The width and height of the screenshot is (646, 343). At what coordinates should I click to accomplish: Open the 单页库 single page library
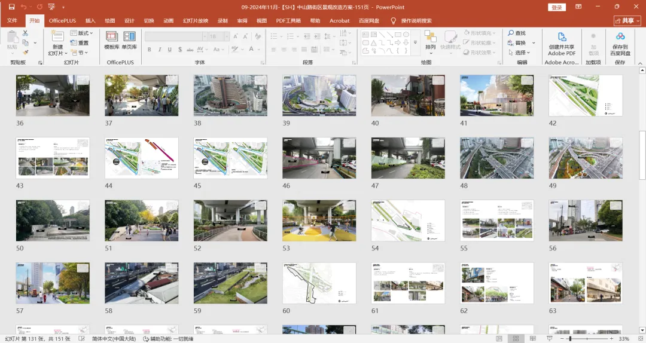pyautogui.click(x=129, y=40)
